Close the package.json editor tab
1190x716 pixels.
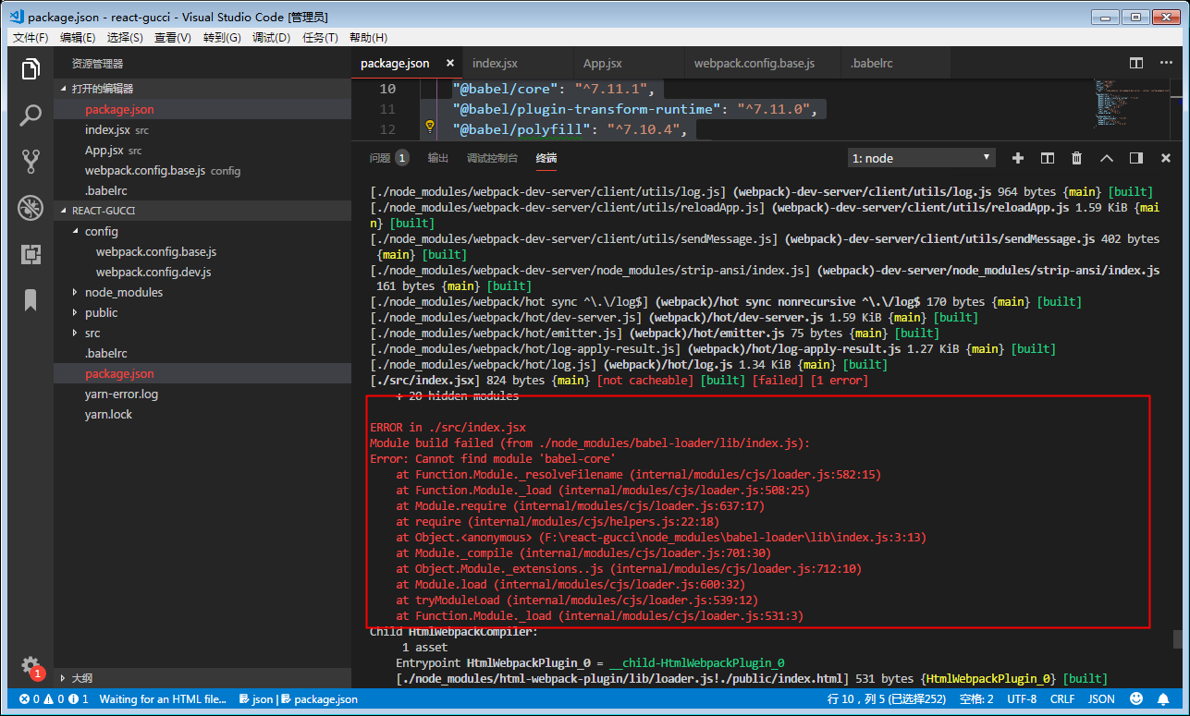click(x=450, y=63)
